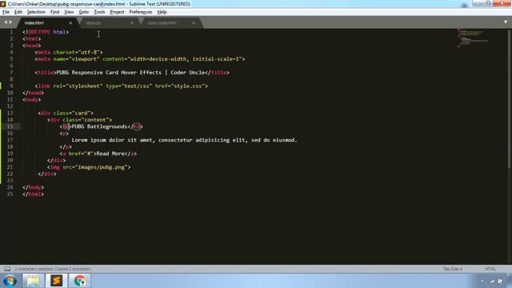
Task: Open the Tools menu
Action: (x=99, y=12)
